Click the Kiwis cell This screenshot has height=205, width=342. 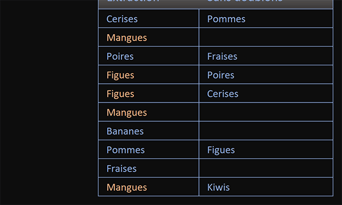(x=266, y=187)
